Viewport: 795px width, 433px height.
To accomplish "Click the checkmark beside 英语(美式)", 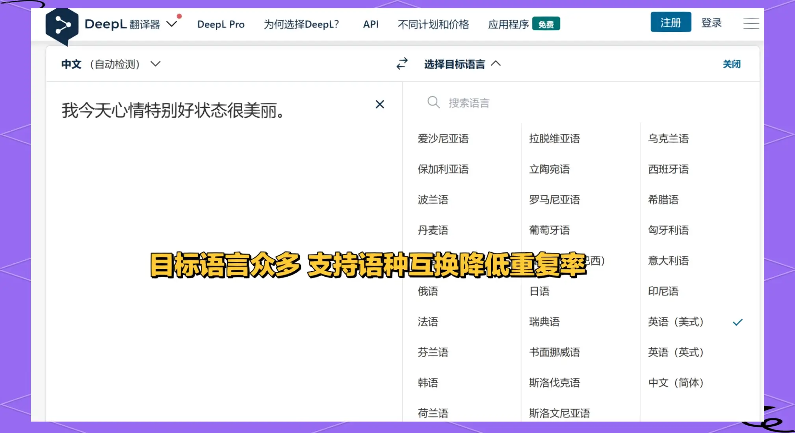I will pos(737,322).
